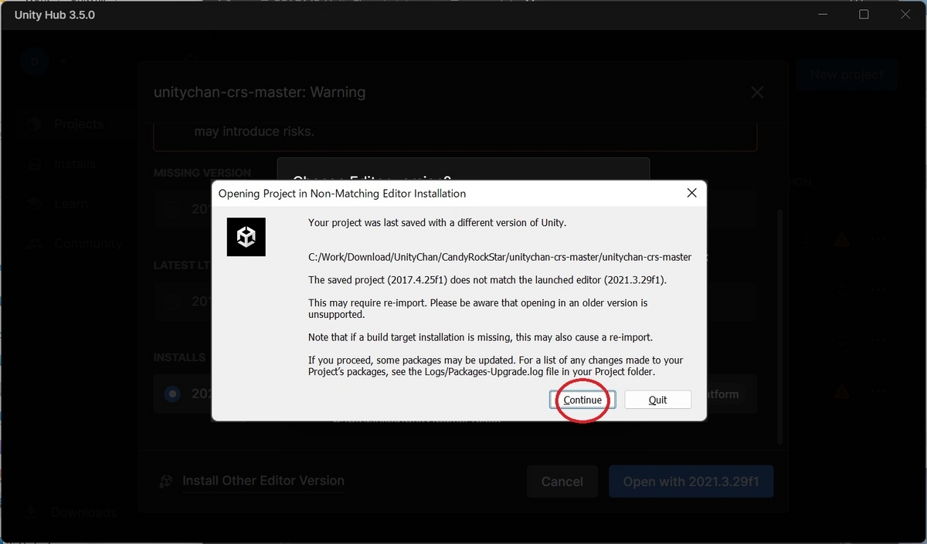
Task: Click the Unity logo icon in the dialog
Action: pos(246,237)
